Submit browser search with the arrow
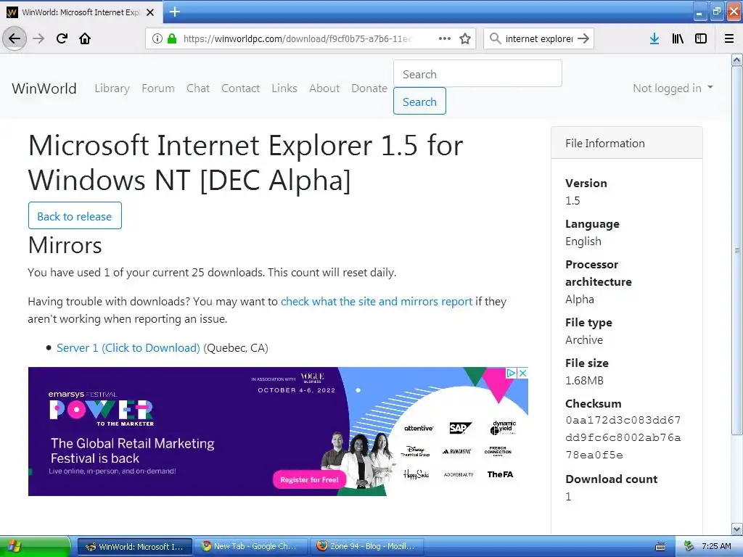Image resolution: width=743 pixels, height=557 pixels. [x=584, y=38]
